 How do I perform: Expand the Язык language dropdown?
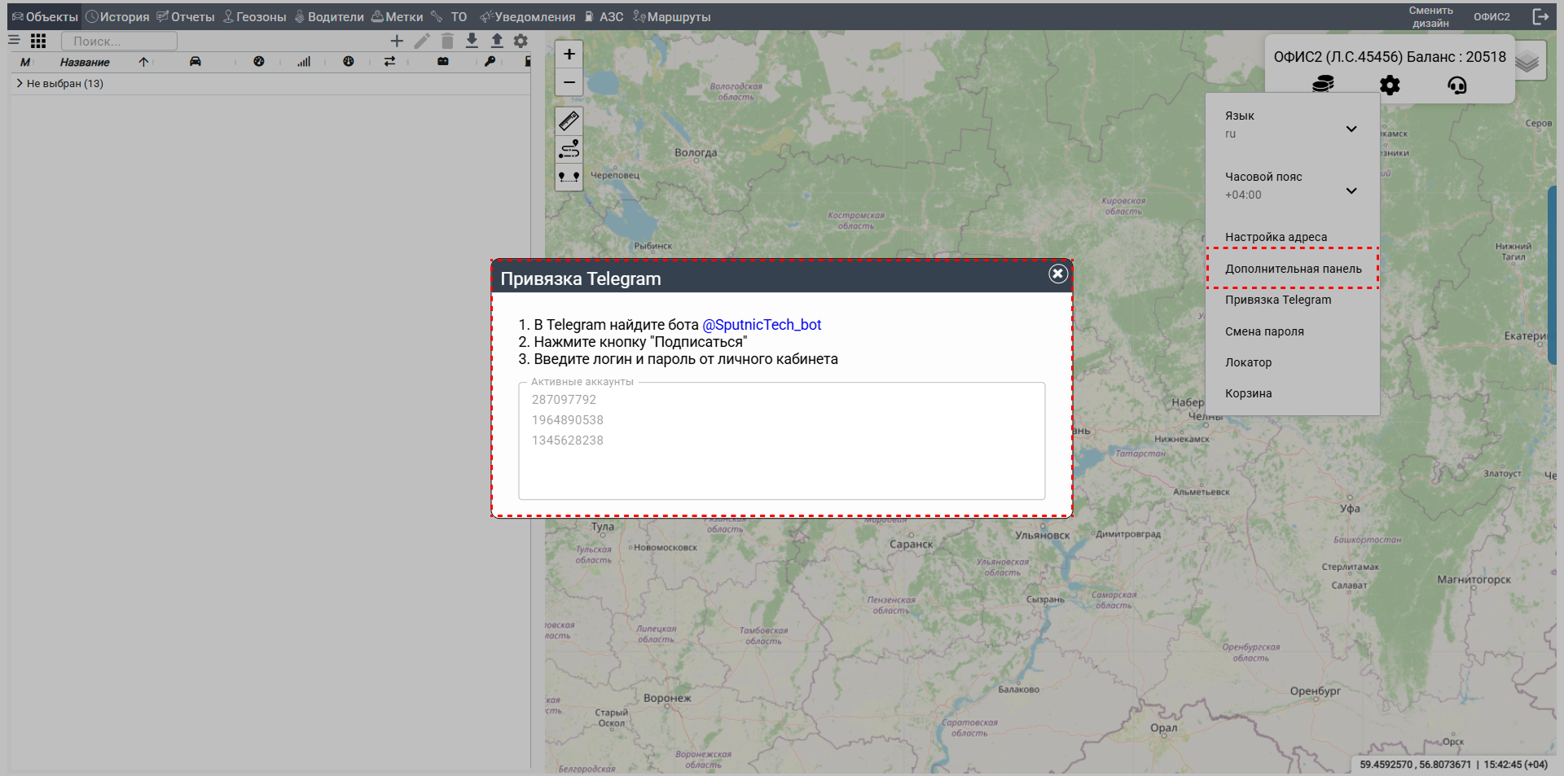1351,129
